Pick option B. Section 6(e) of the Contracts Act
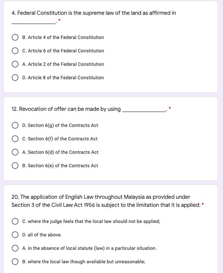Viewport: 223px width, 273px height. coord(15,166)
